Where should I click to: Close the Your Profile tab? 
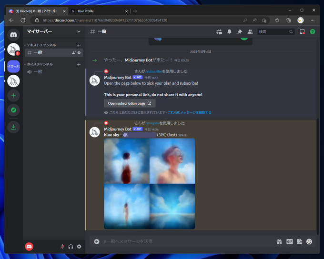tap(126, 11)
